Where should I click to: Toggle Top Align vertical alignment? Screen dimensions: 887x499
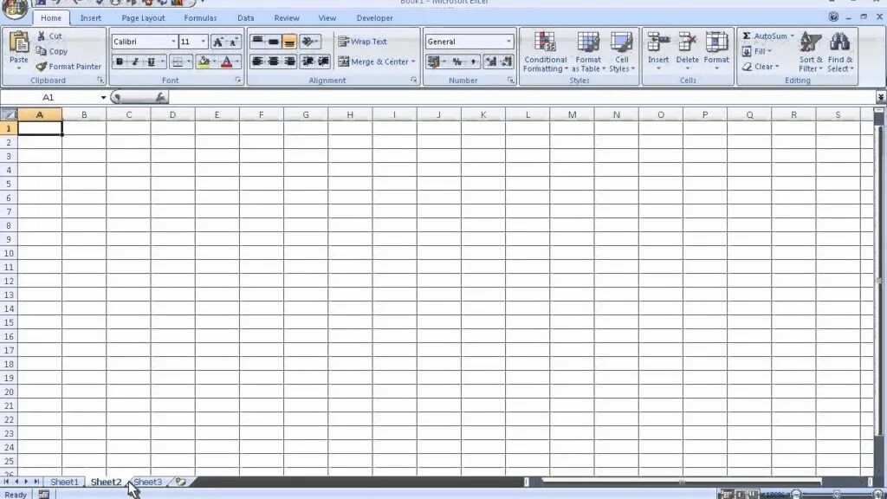tap(257, 42)
